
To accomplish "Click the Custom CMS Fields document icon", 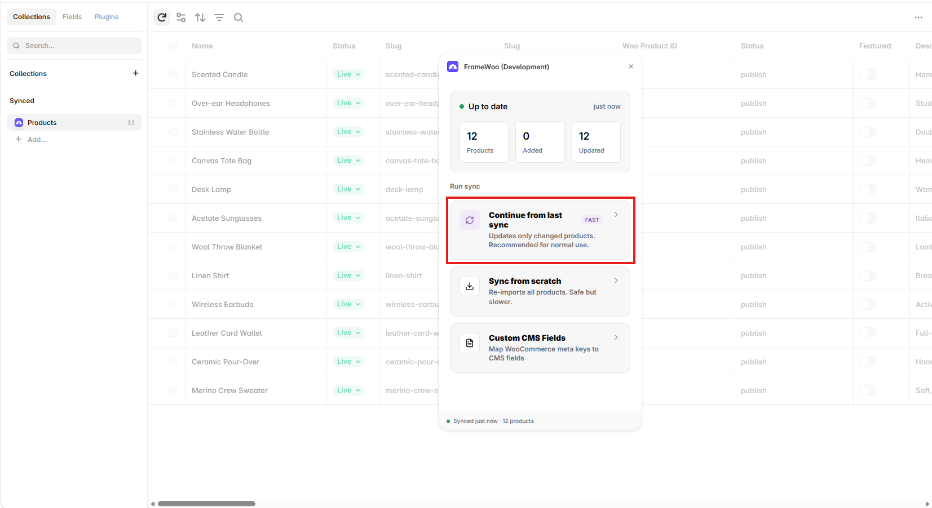I will tap(470, 343).
